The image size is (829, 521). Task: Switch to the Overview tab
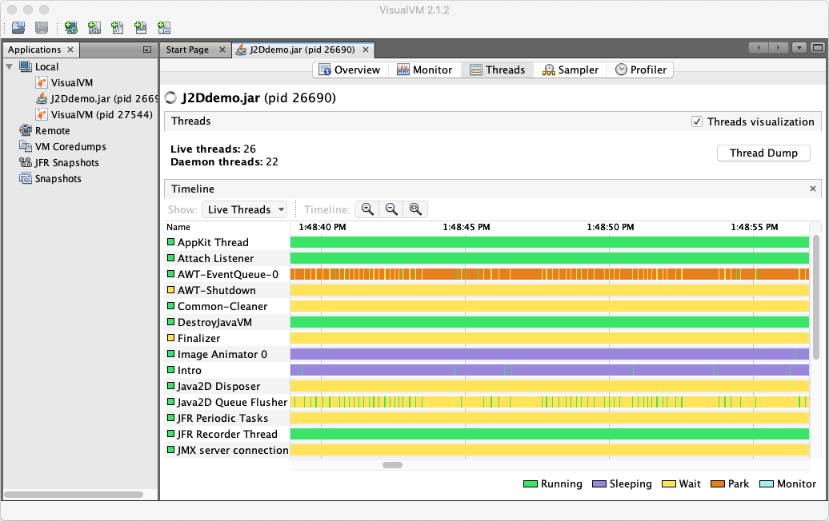(x=350, y=70)
